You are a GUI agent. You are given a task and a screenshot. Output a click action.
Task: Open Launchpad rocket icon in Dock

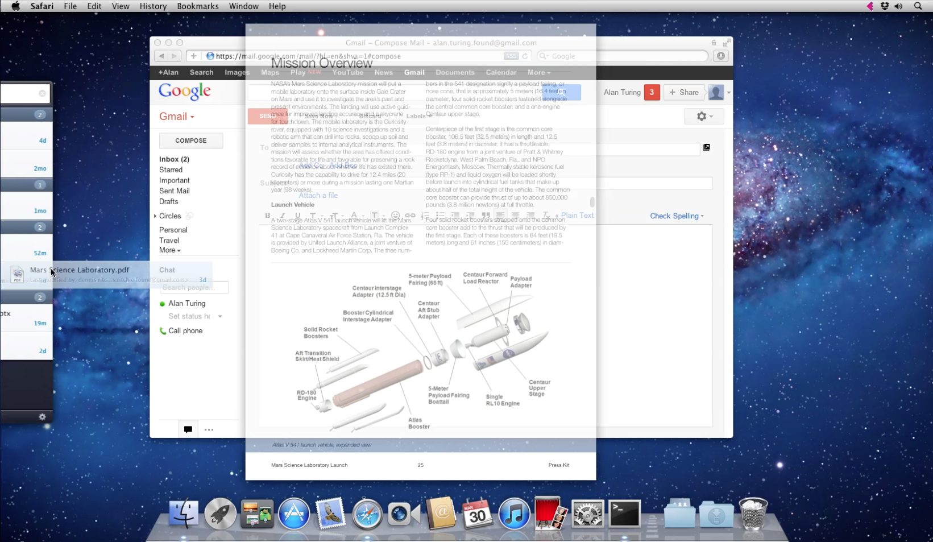(x=220, y=514)
